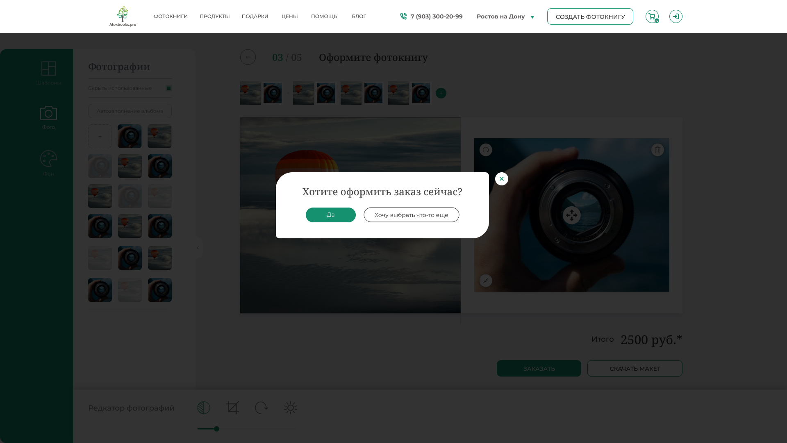This screenshot has width=787, height=443.
Task: Select the second spread thumbnail in the strip
Action: pyautogui.click(x=314, y=93)
